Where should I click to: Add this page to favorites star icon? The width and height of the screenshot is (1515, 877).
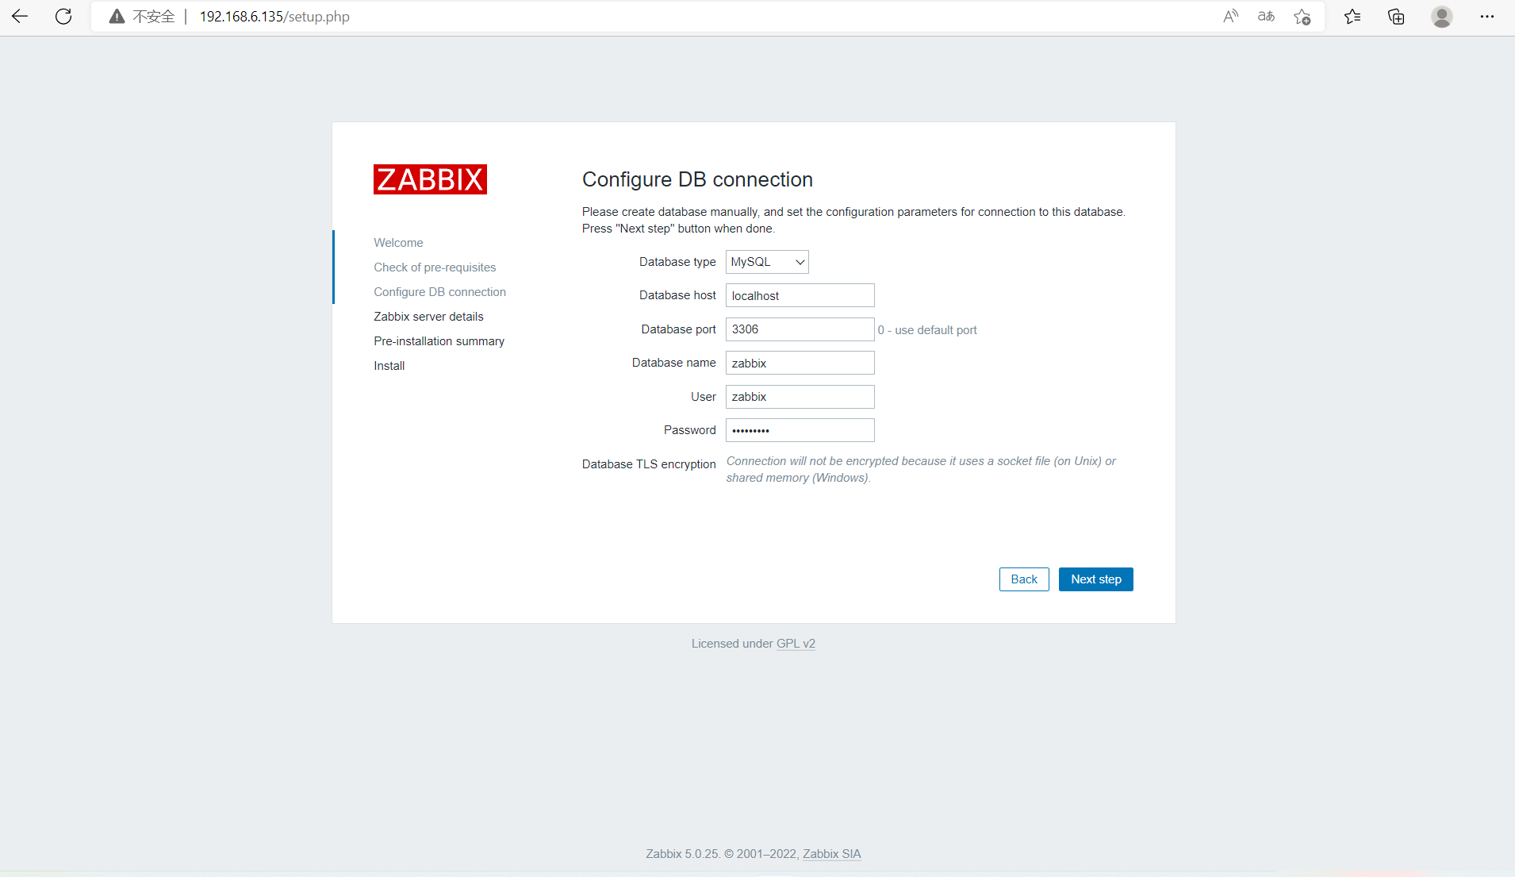1302,17
